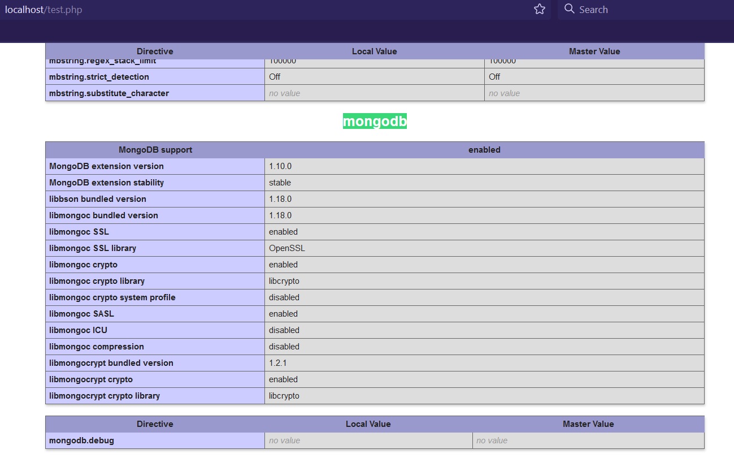The height and width of the screenshot is (458, 734).
Task: Click 'Local Value' header above mongodb.debug
Action: [x=368, y=424]
